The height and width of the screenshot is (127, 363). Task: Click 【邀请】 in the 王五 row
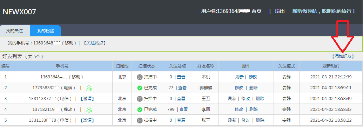click(87, 99)
